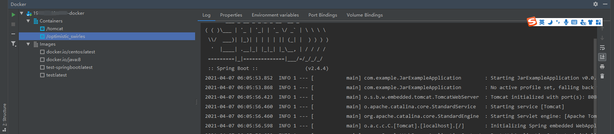Click log text 'Starting service [Tomcat]'
The height and width of the screenshot is (134, 614).
coord(527,107)
